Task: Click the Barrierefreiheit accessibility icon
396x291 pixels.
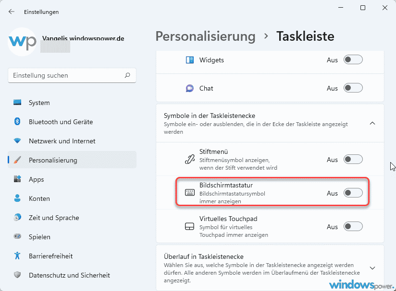Action: coord(18,256)
